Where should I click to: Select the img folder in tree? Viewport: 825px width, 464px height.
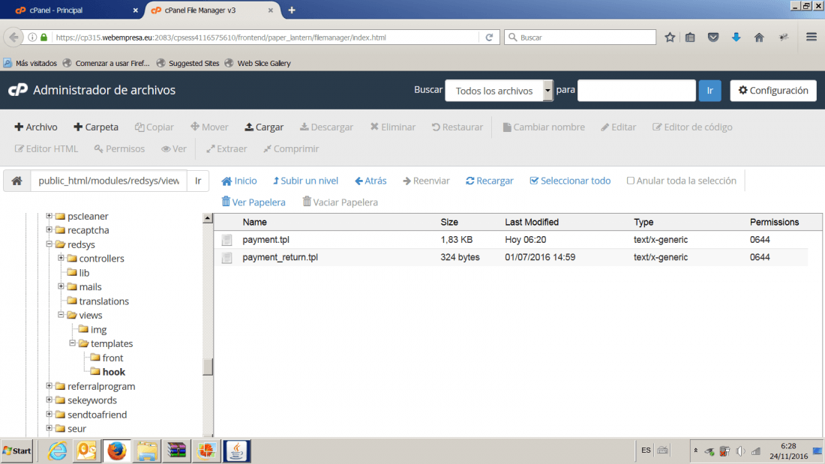click(x=98, y=329)
